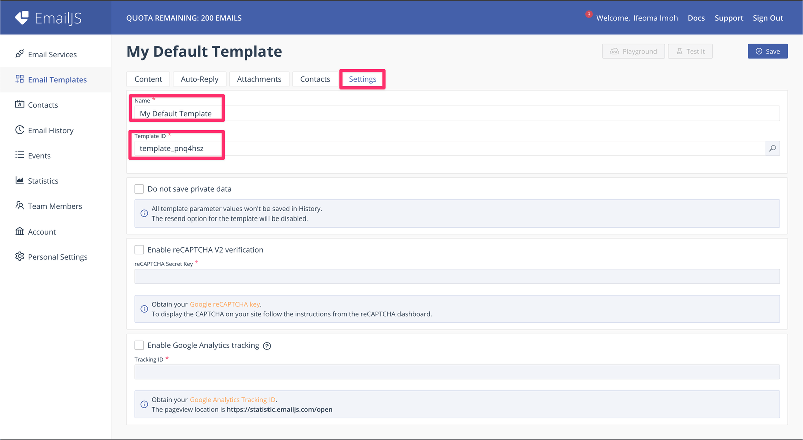This screenshot has width=803, height=440.
Task: Click the Playground button
Action: click(x=633, y=51)
